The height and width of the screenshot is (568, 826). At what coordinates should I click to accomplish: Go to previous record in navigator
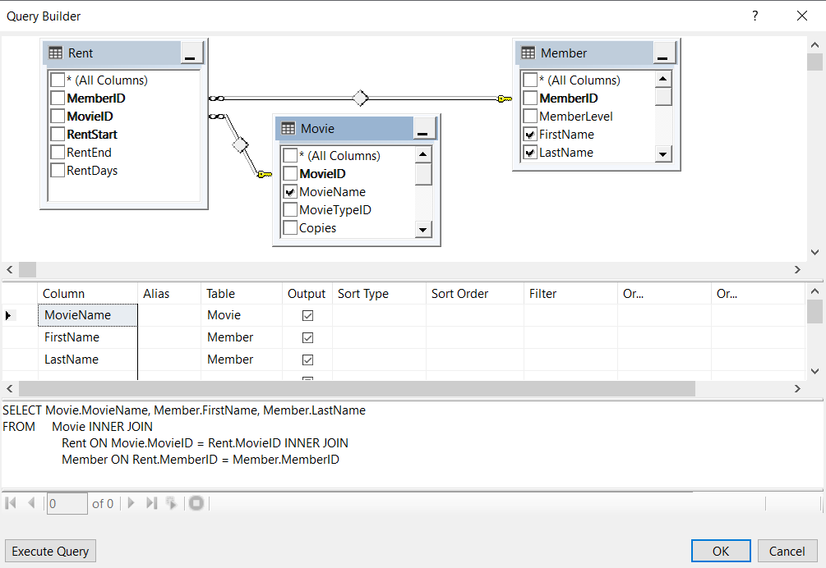pyautogui.click(x=31, y=503)
